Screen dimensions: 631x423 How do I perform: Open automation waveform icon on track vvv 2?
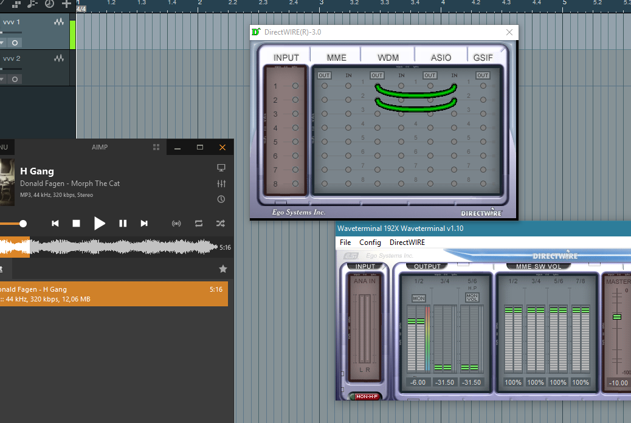point(59,58)
